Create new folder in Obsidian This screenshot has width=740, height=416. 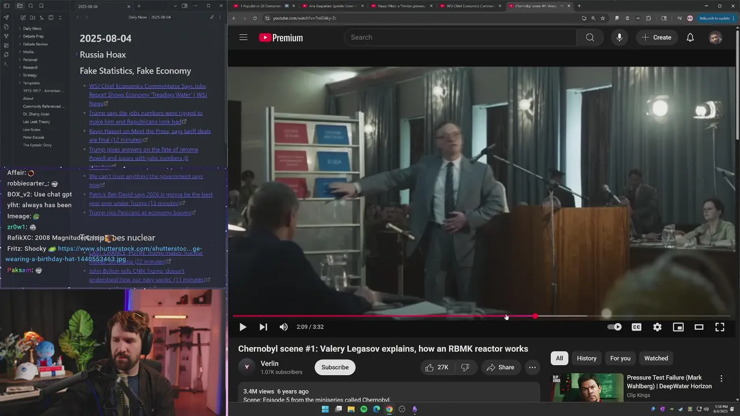click(x=32, y=18)
